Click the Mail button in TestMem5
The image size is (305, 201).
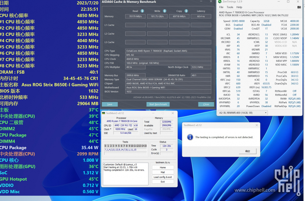coord(163,172)
